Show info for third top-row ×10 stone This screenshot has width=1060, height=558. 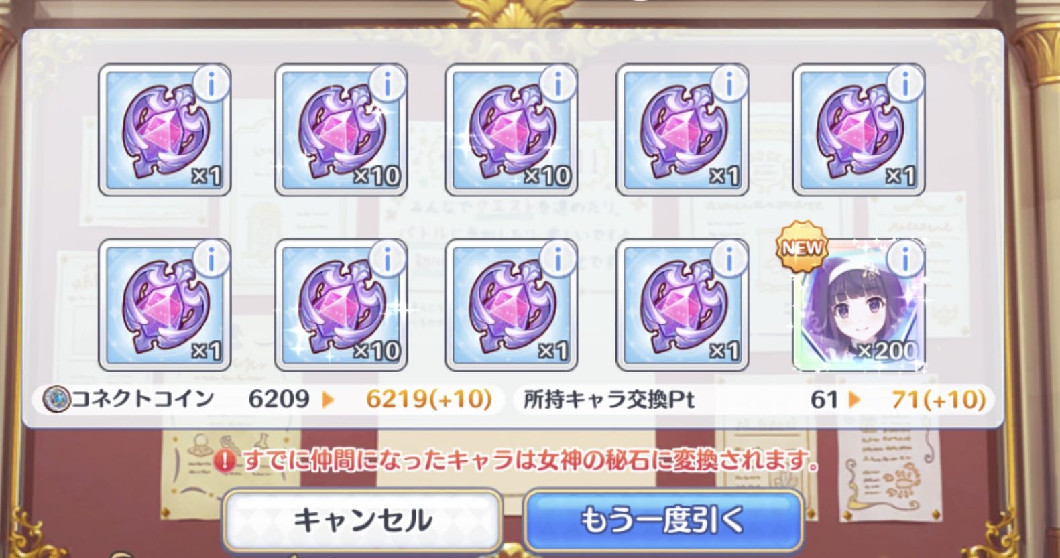(x=557, y=85)
